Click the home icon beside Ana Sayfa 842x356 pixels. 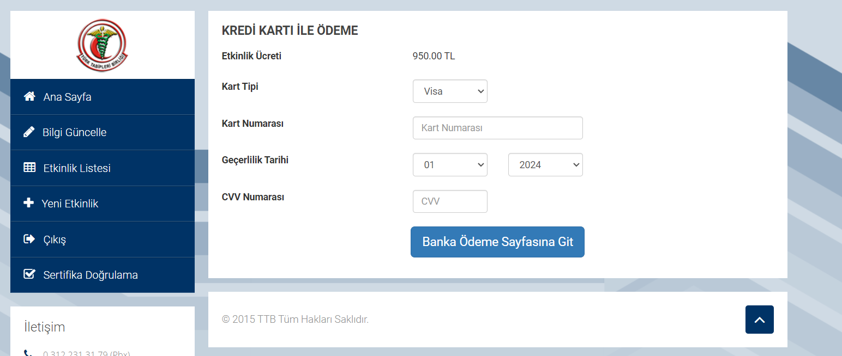tap(29, 96)
